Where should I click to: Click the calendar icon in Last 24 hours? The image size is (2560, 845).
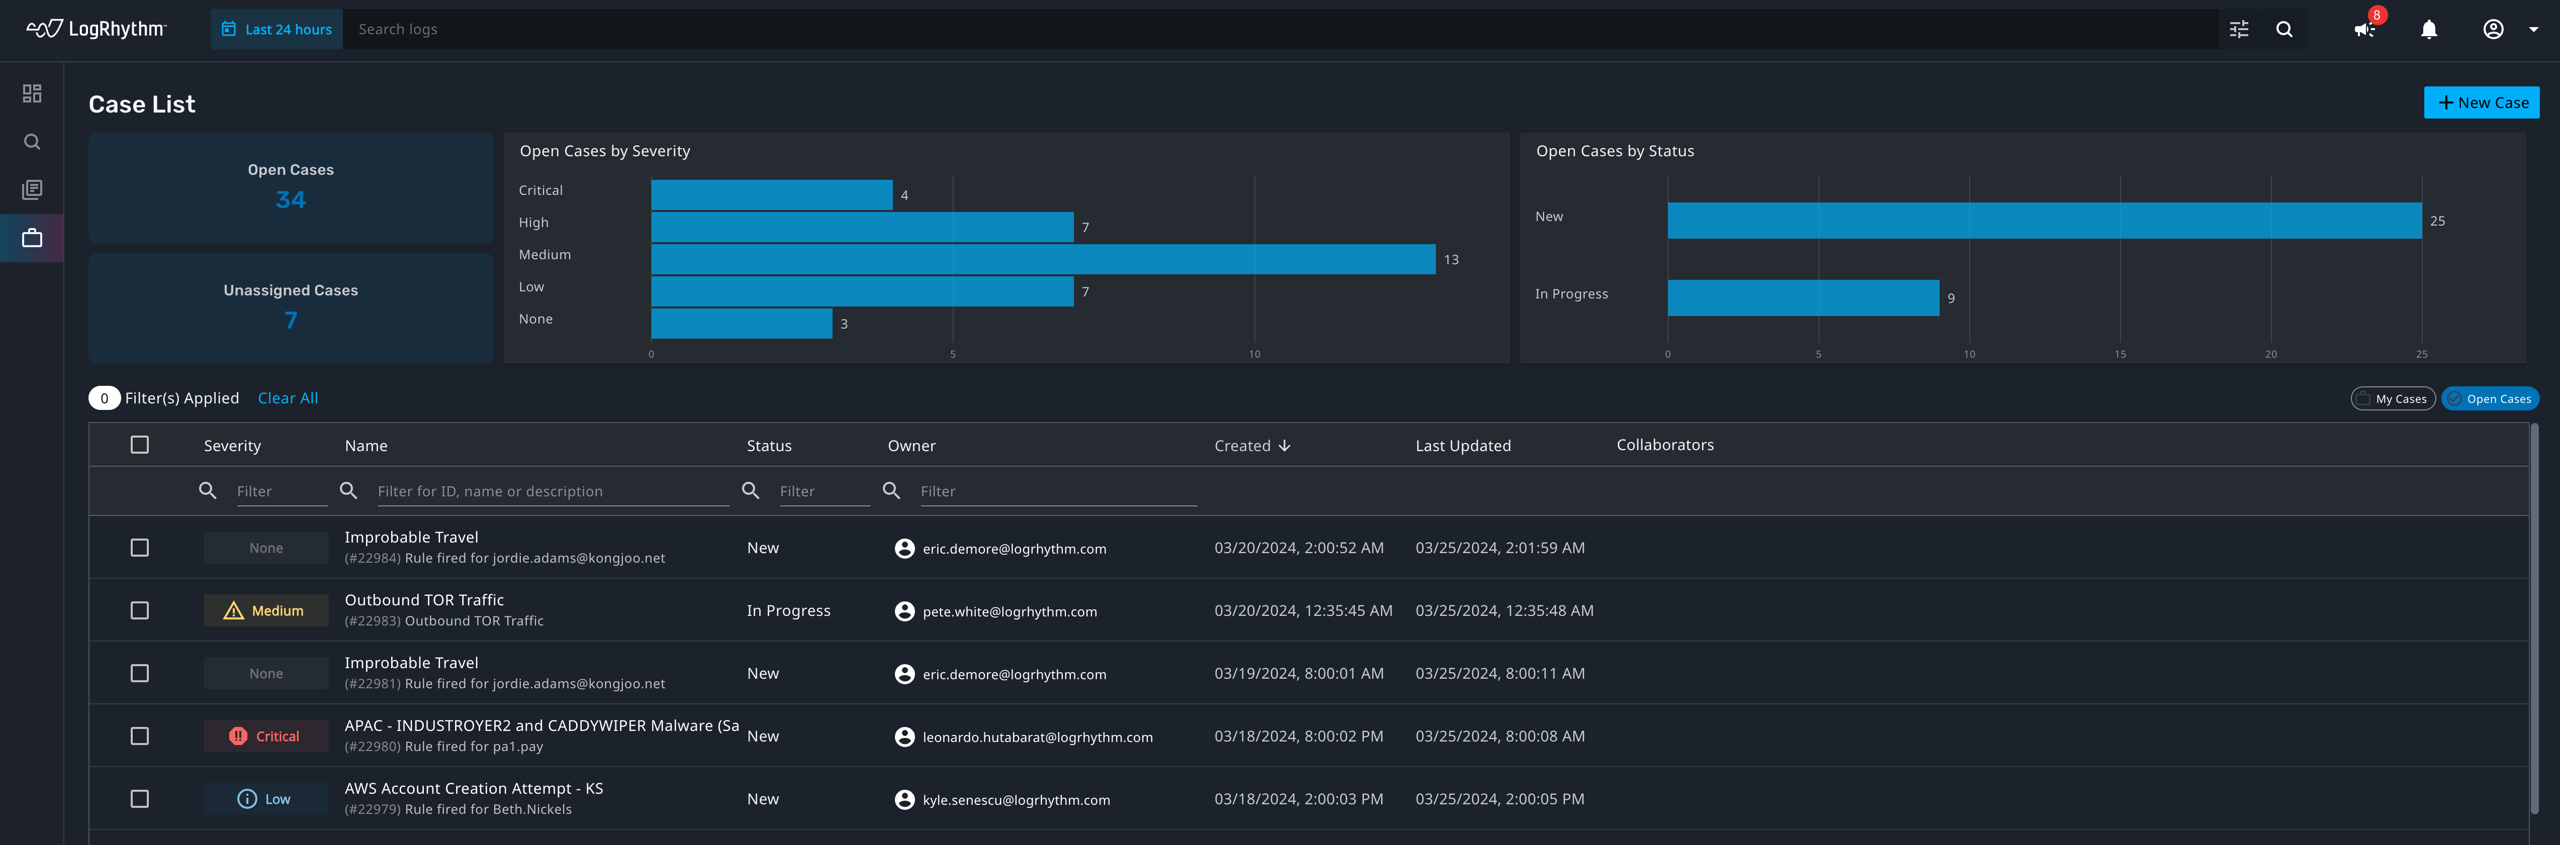229,29
